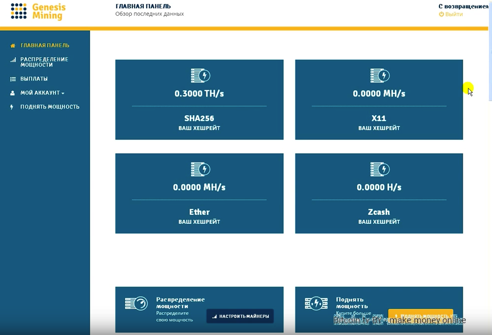Click the Ether card miner icon
This screenshot has height=335, width=492.
point(200,169)
